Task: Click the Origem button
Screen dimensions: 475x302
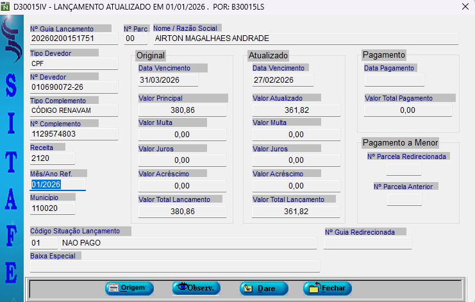Action: point(129,289)
